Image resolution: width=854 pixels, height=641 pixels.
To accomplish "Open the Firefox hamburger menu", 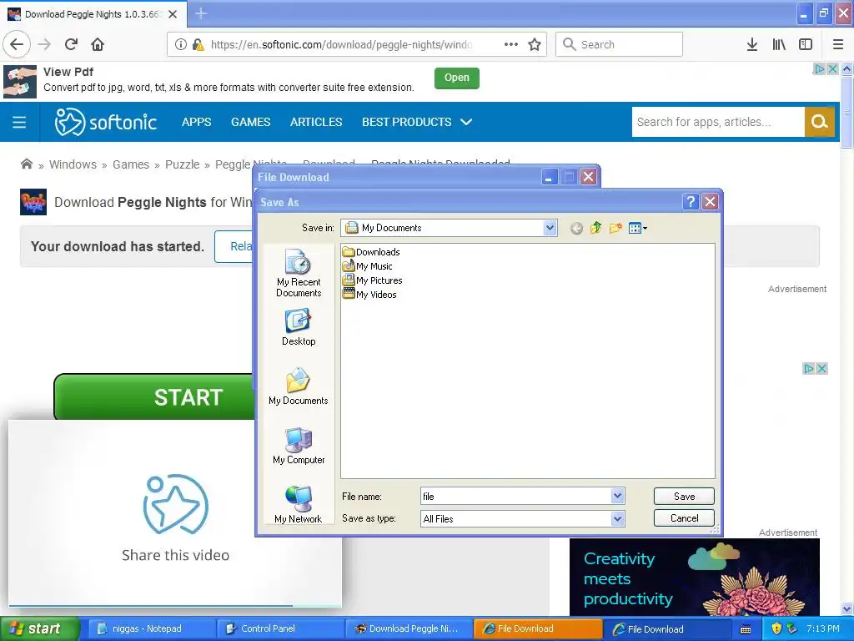I will (x=837, y=45).
